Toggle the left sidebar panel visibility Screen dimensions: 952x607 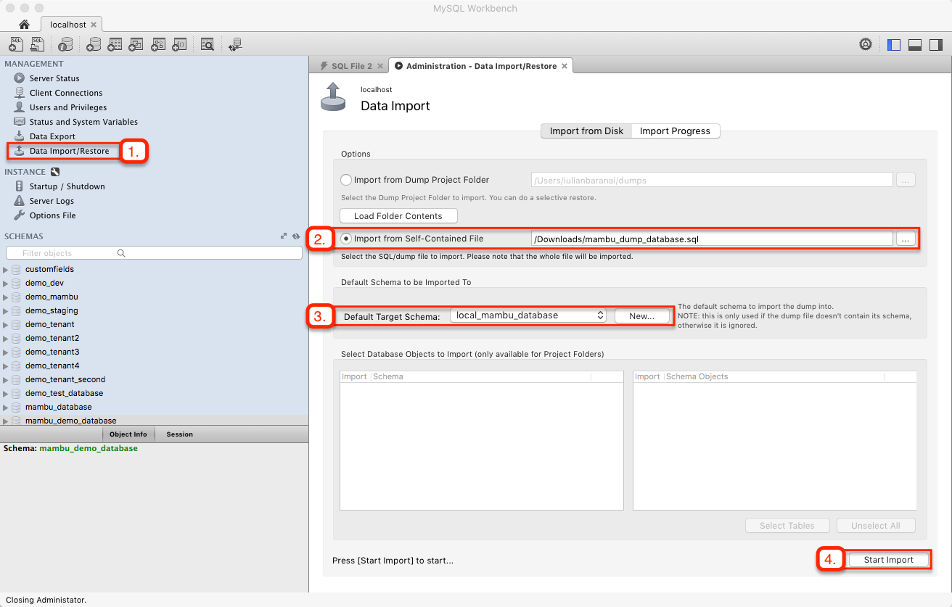[x=894, y=44]
